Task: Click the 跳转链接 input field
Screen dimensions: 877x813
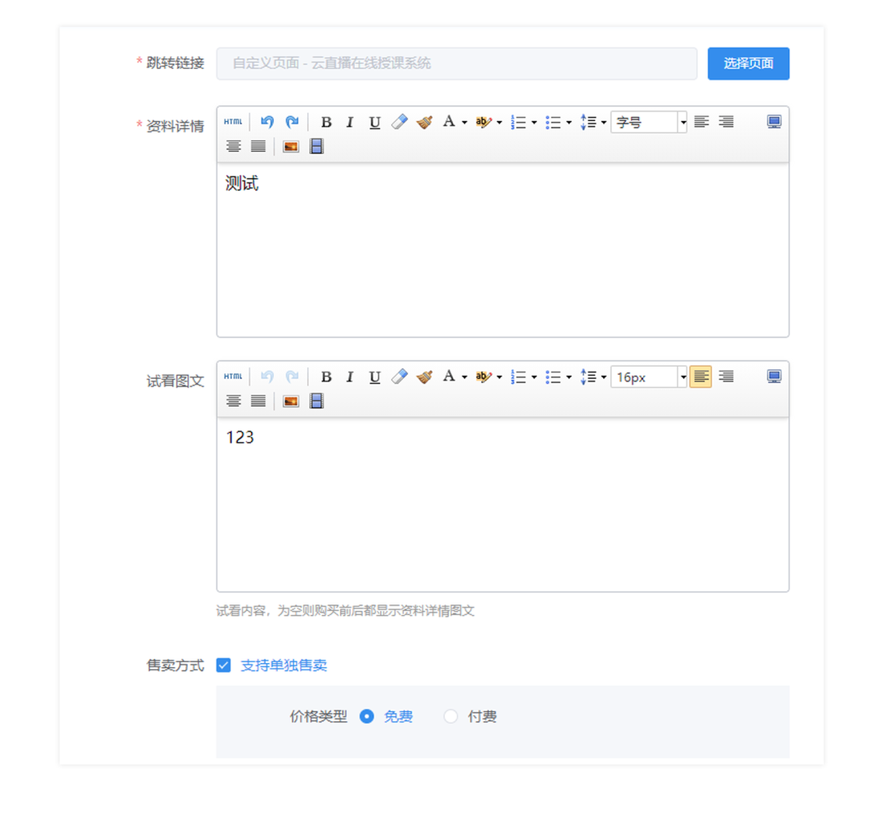Action: tap(456, 64)
